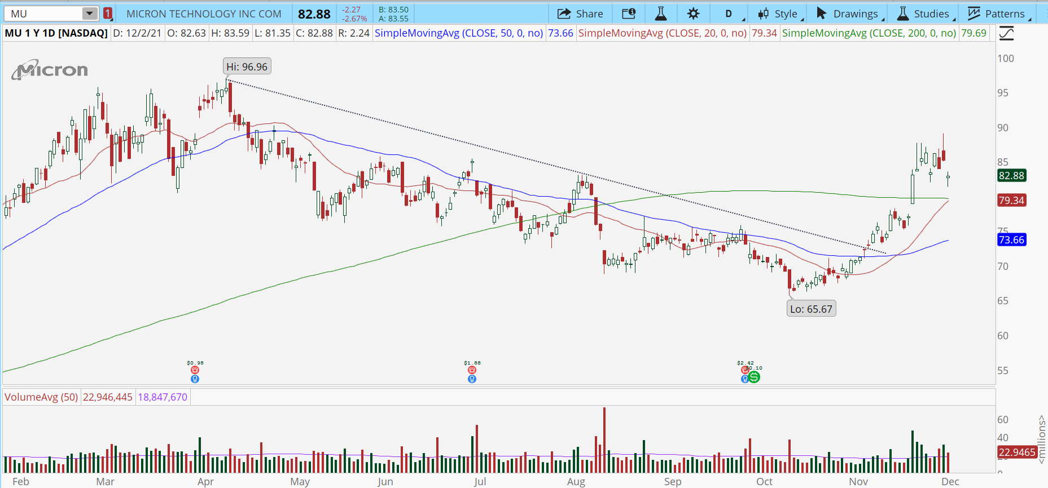Image resolution: width=1048 pixels, height=488 pixels.
Task: Open the news and info panel icon
Action: tap(628, 14)
